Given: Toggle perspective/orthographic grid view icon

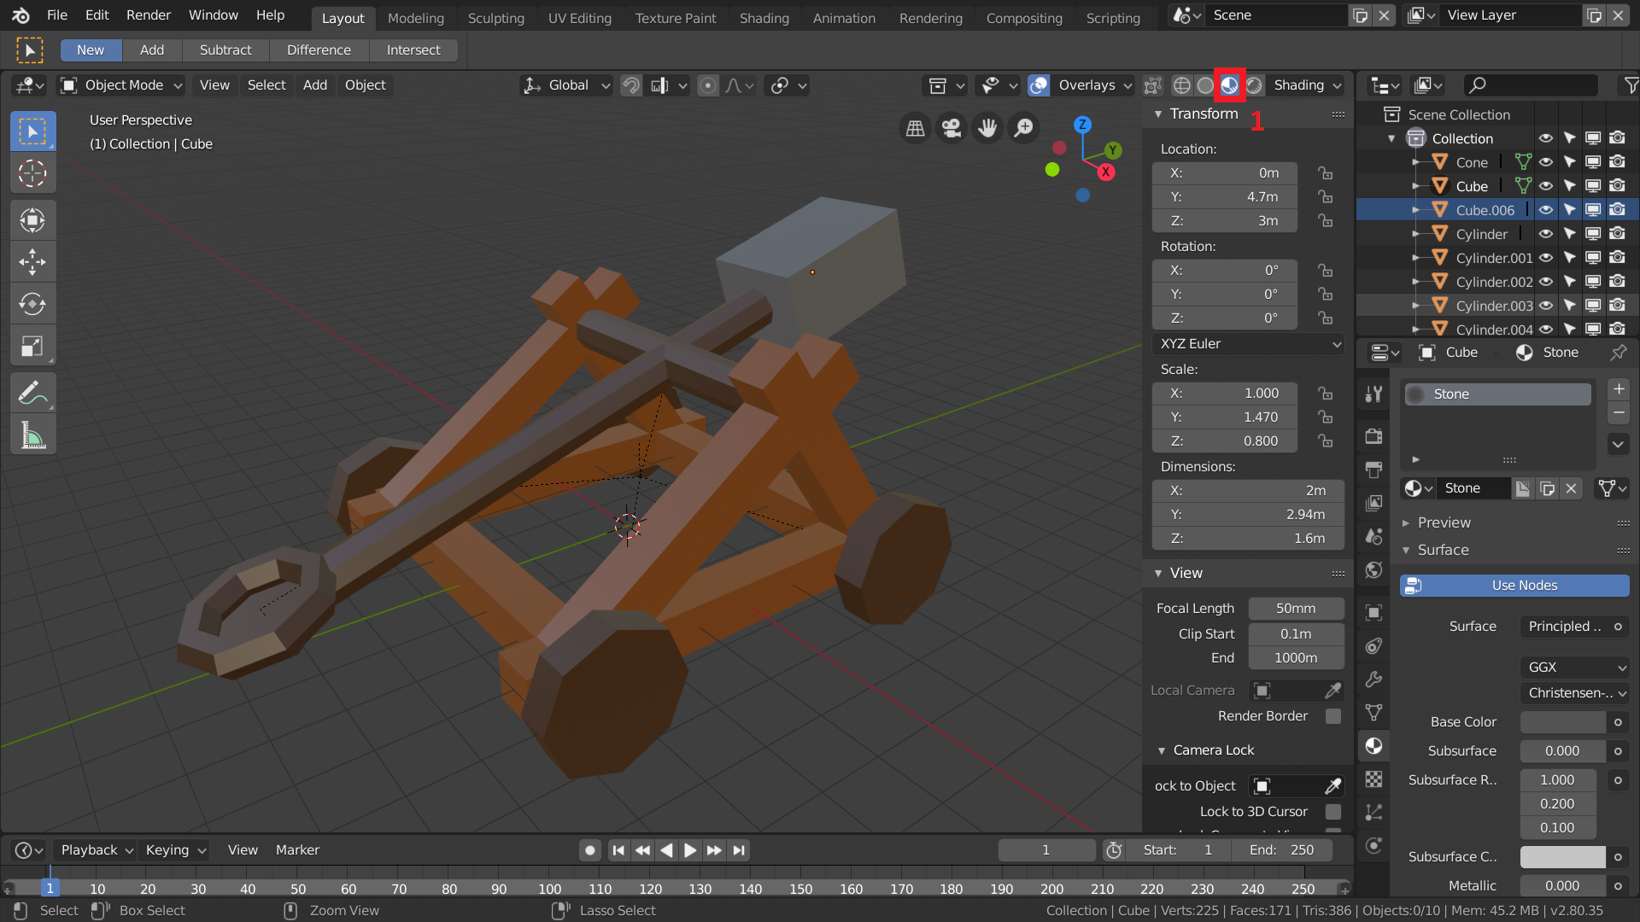Looking at the screenshot, I should coord(915,128).
